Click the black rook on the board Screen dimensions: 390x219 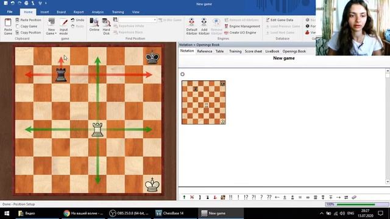pos(61,74)
